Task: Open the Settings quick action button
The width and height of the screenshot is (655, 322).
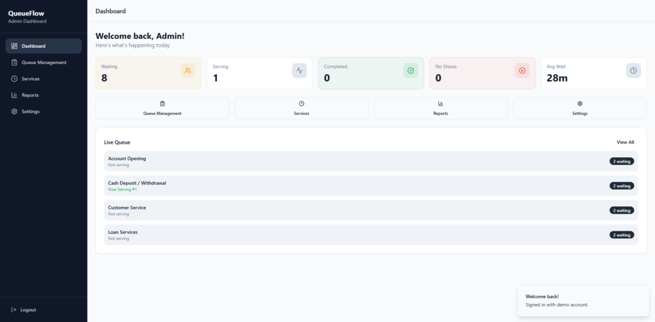Action: pos(580,109)
